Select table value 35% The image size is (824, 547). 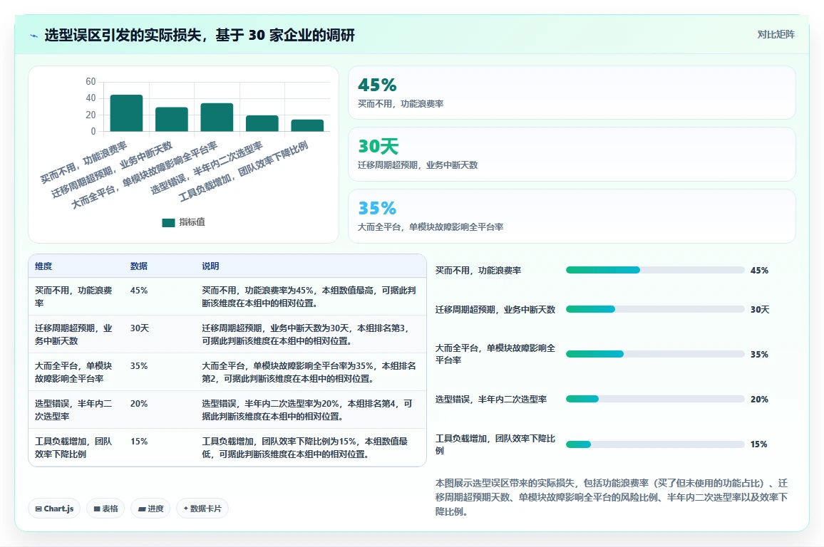[x=139, y=366]
